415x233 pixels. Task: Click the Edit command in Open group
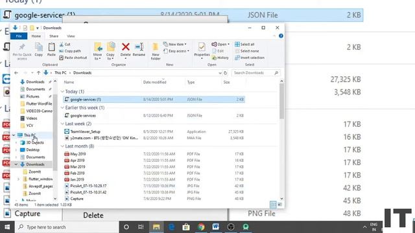(x=219, y=51)
